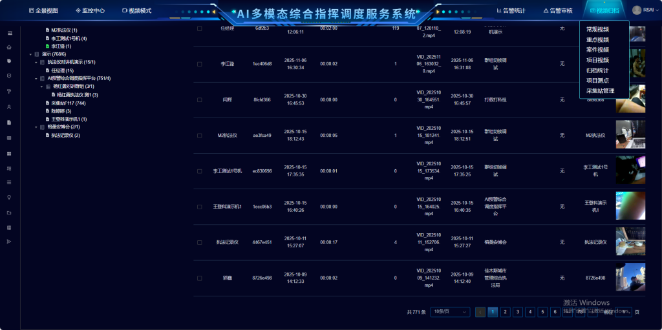Collapse the AI预警综合调度指挥平台 tree node
The image size is (662, 330).
pyautogui.click(x=36, y=78)
